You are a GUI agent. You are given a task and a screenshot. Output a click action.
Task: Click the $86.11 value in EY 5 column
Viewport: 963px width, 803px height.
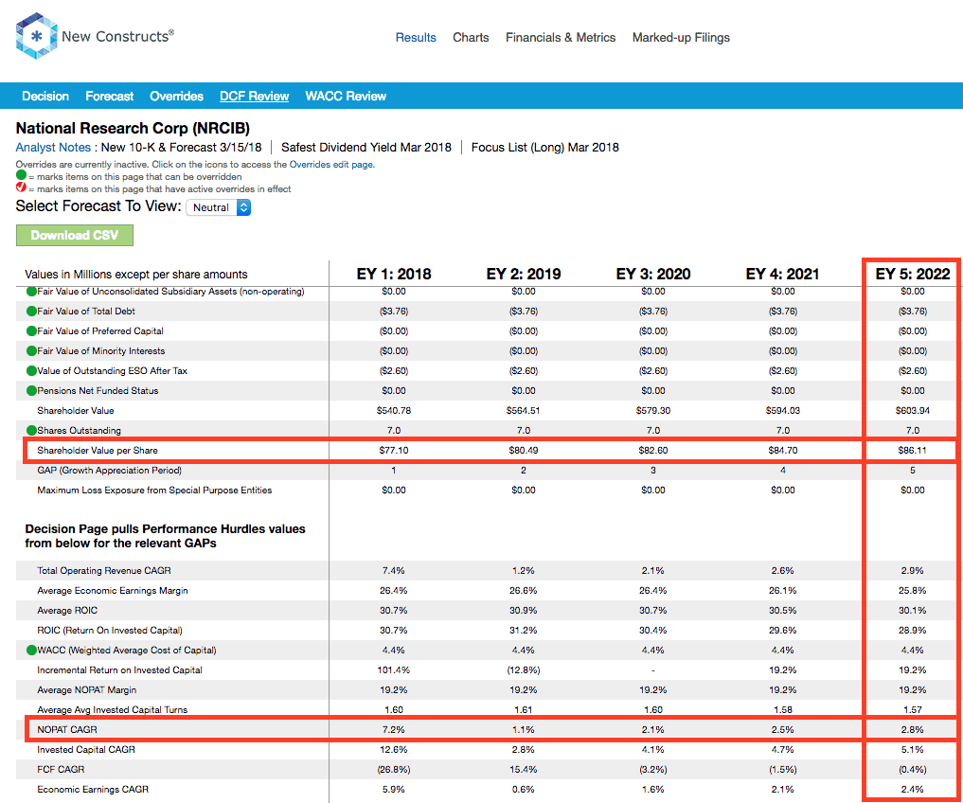pyautogui.click(x=913, y=451)
